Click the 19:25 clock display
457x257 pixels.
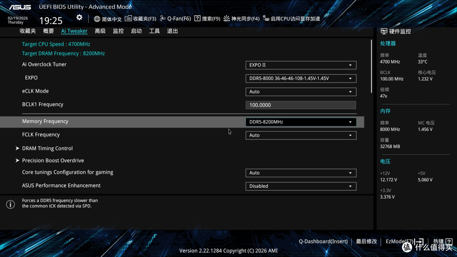click(x=51, y=20)
